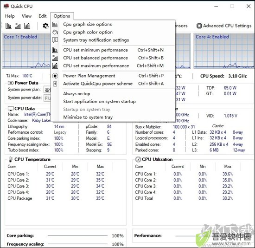Click the minimum performance toolbar icon
The image size is (255, 248).
(x=8, y=26)
